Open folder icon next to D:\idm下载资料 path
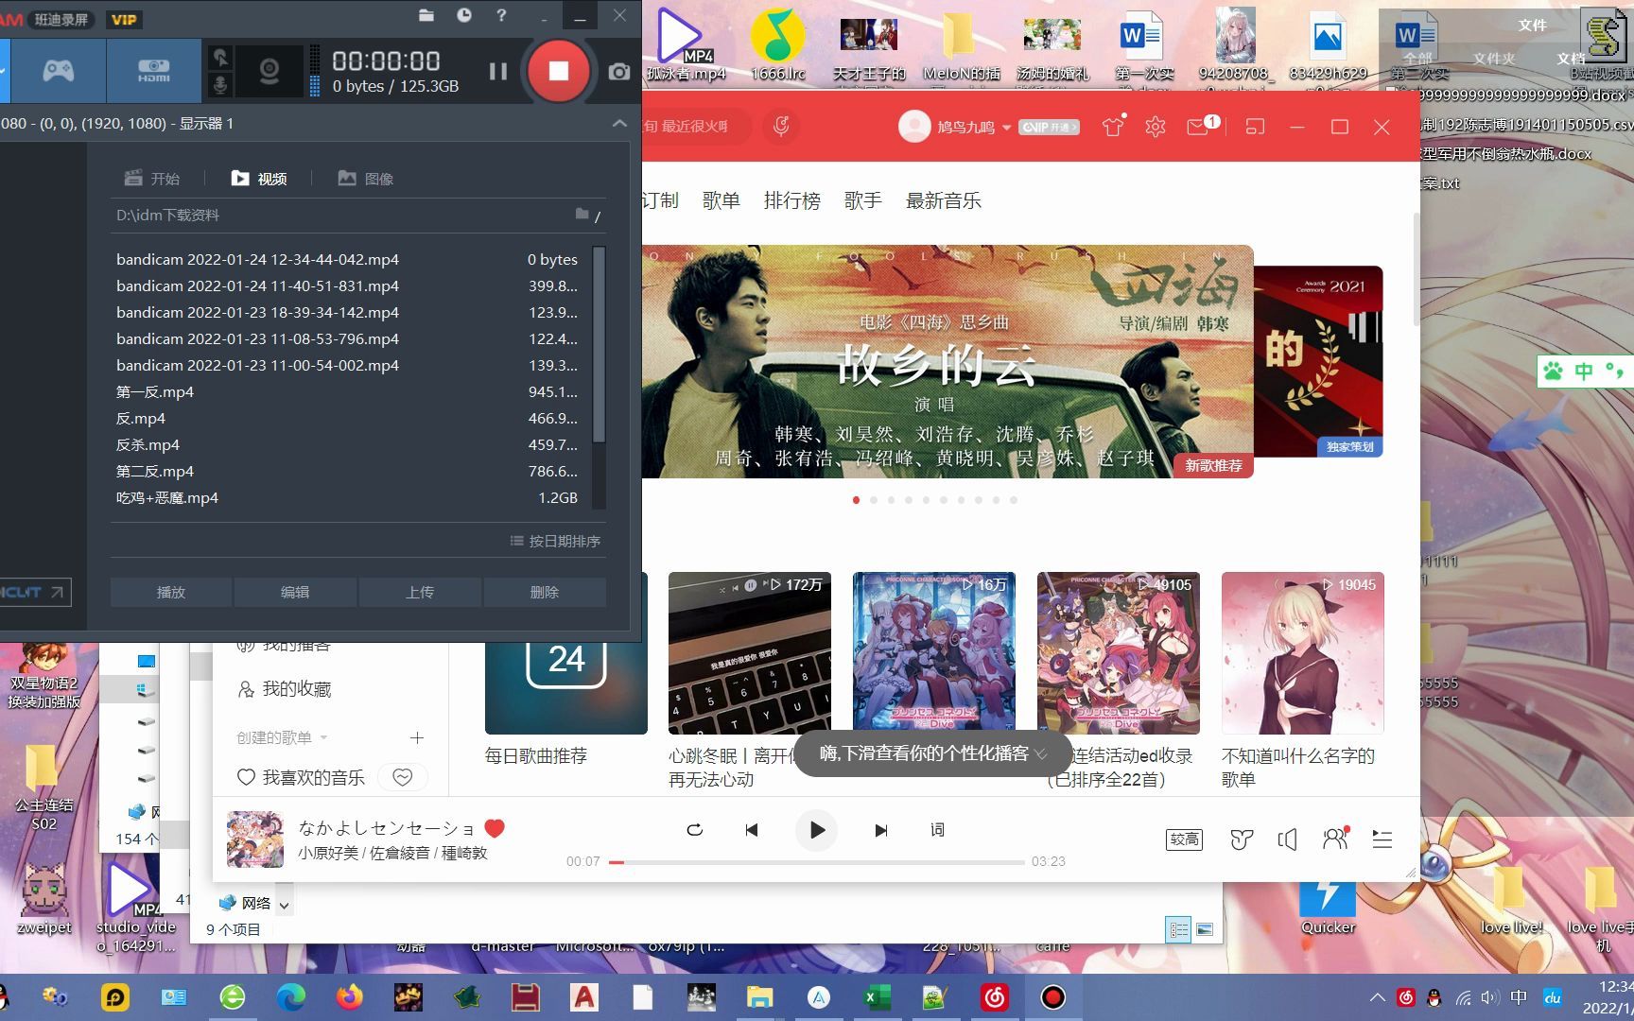Viewport: 1634px width, 1021px height. click(582, 215)
